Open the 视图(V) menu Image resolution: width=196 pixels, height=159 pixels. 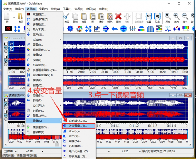[43, 9]
